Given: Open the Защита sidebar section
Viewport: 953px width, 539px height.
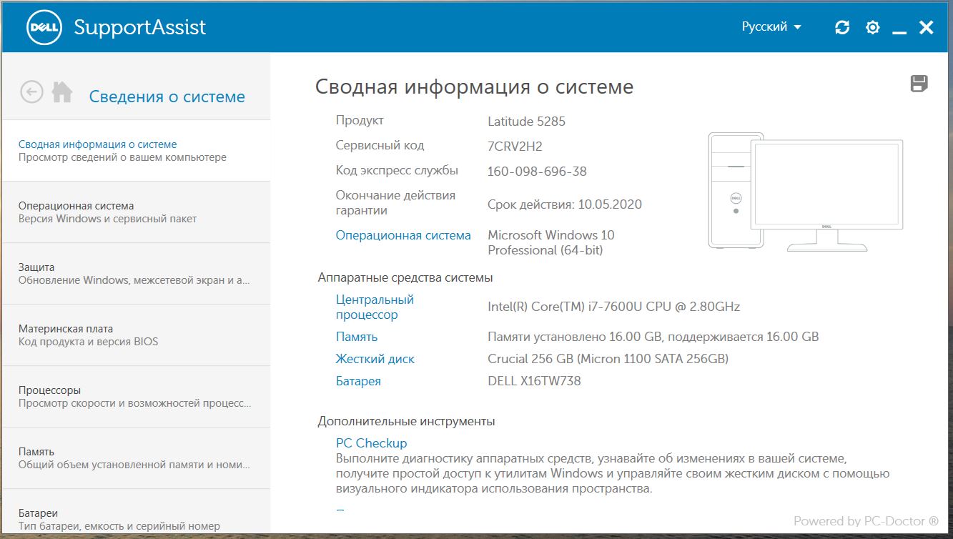Looking at the screenshot, I should pyautogui.click(x=136, y=274).
